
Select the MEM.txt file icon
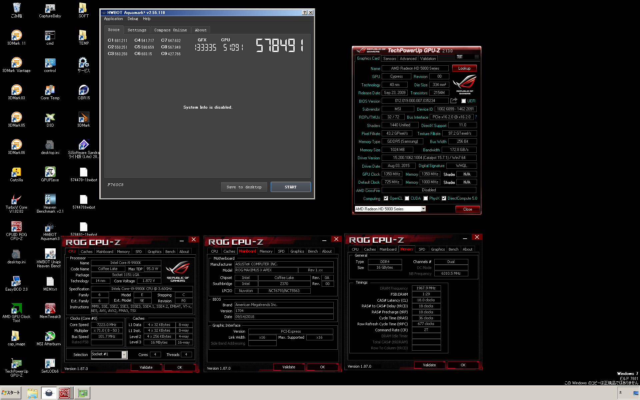(x=50, y=283)
